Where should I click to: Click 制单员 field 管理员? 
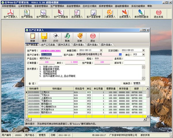click(x=139, y=84)
